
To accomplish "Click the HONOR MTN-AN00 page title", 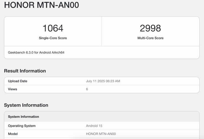I will (41, 5).
